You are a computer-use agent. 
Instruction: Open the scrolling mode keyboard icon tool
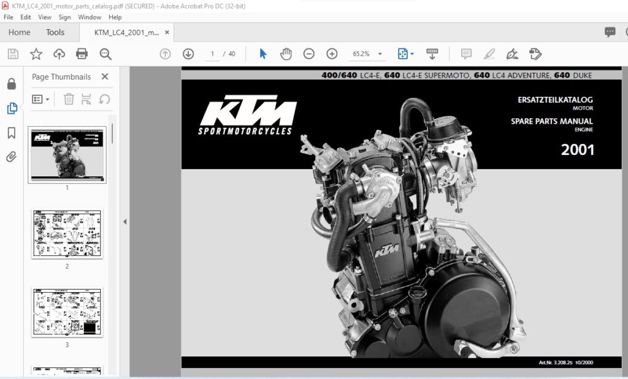pyautogui.click(x=432, y=54)
